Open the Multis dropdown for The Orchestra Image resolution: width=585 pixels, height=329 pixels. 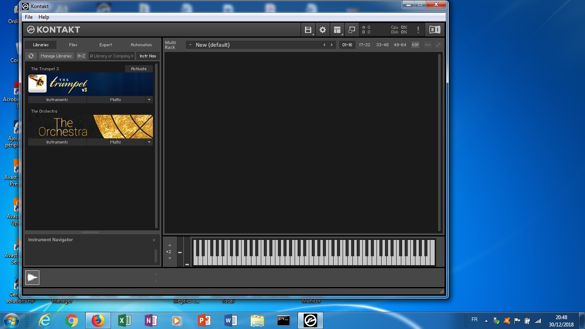point(149,142)
